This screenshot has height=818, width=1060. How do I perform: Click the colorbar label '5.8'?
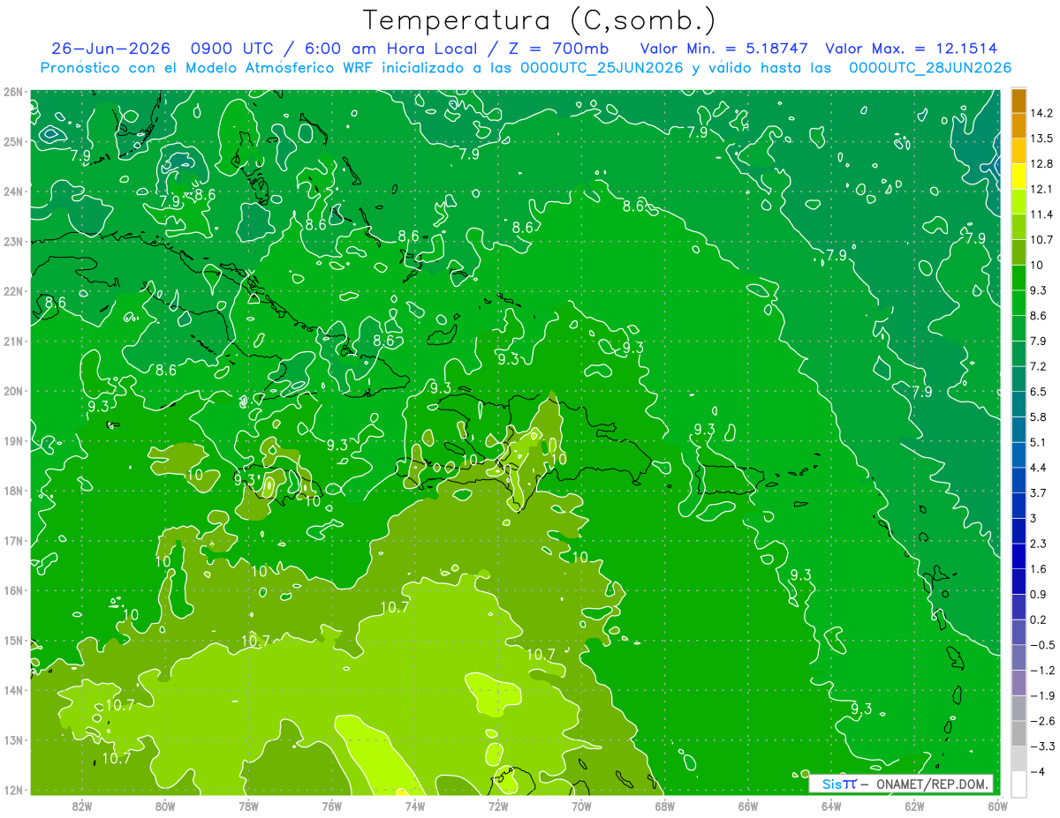click(x=1040, y=417)
